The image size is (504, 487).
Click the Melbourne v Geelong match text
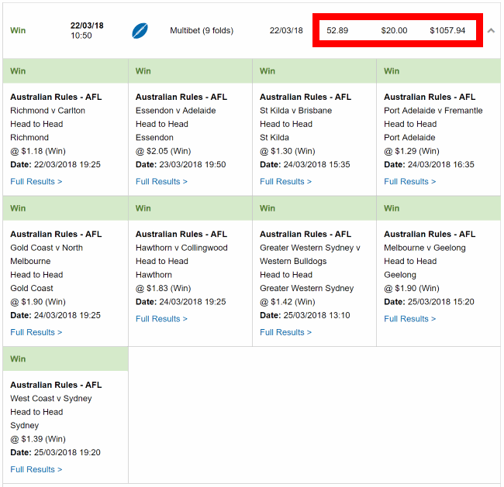point(425,248)
